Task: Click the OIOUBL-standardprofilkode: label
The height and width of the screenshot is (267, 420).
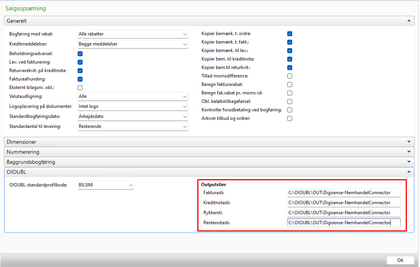Action: (x=38, y=185)
